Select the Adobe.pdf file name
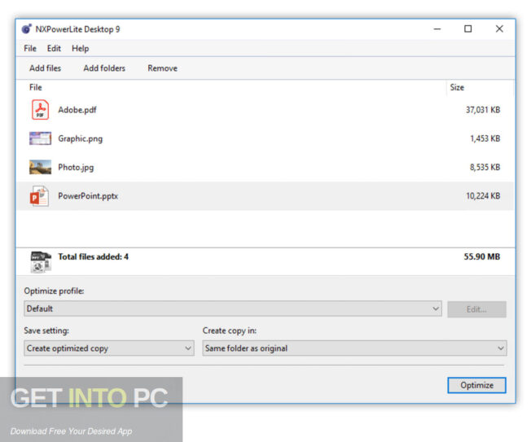Image resolution: width=531 pixels, height=442 pixels. (77, 110)
